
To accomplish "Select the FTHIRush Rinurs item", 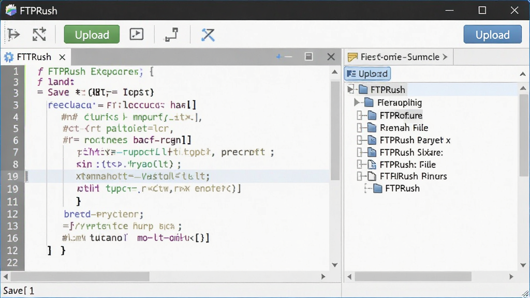I will 413,176.
